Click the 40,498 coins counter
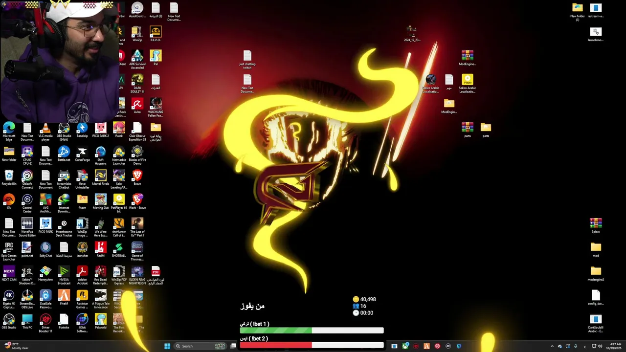This screenshot has height=352, width=626. (x=364, y=299)
